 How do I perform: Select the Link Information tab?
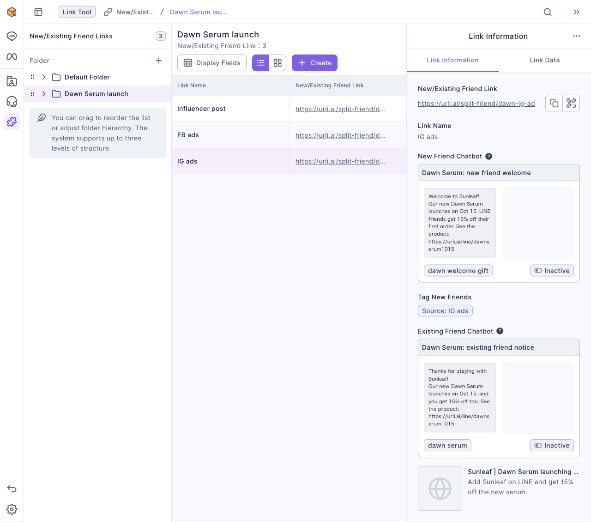[x=452, y=60]
